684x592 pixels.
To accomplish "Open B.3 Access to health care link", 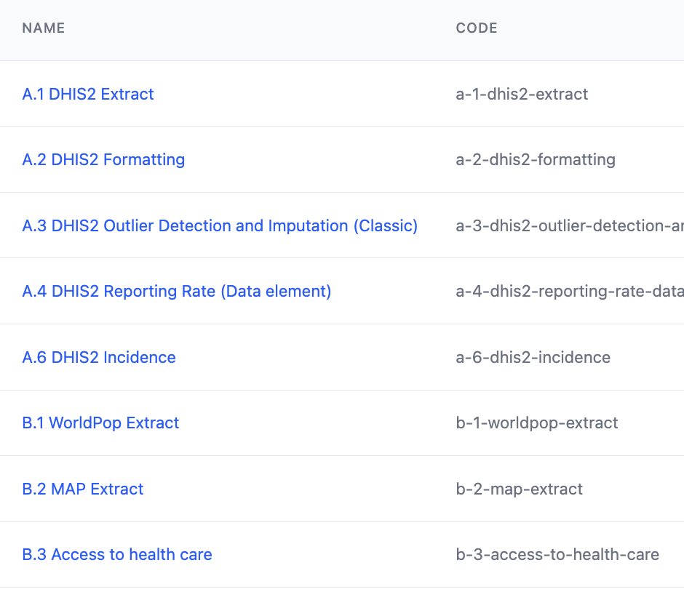I will 117,555.
